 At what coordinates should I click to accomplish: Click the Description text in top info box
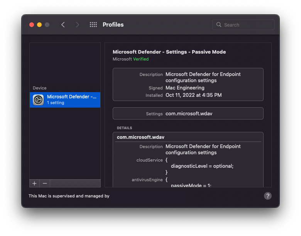(x=203, y=78)
